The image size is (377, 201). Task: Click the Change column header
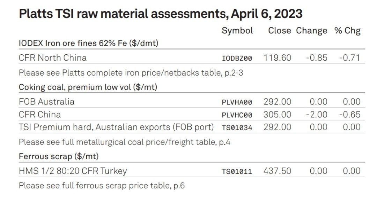[x=312, y=31]
